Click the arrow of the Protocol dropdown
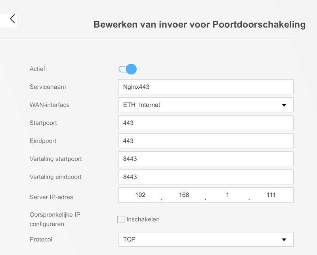 pyautogui.click(x=284, y=240)
